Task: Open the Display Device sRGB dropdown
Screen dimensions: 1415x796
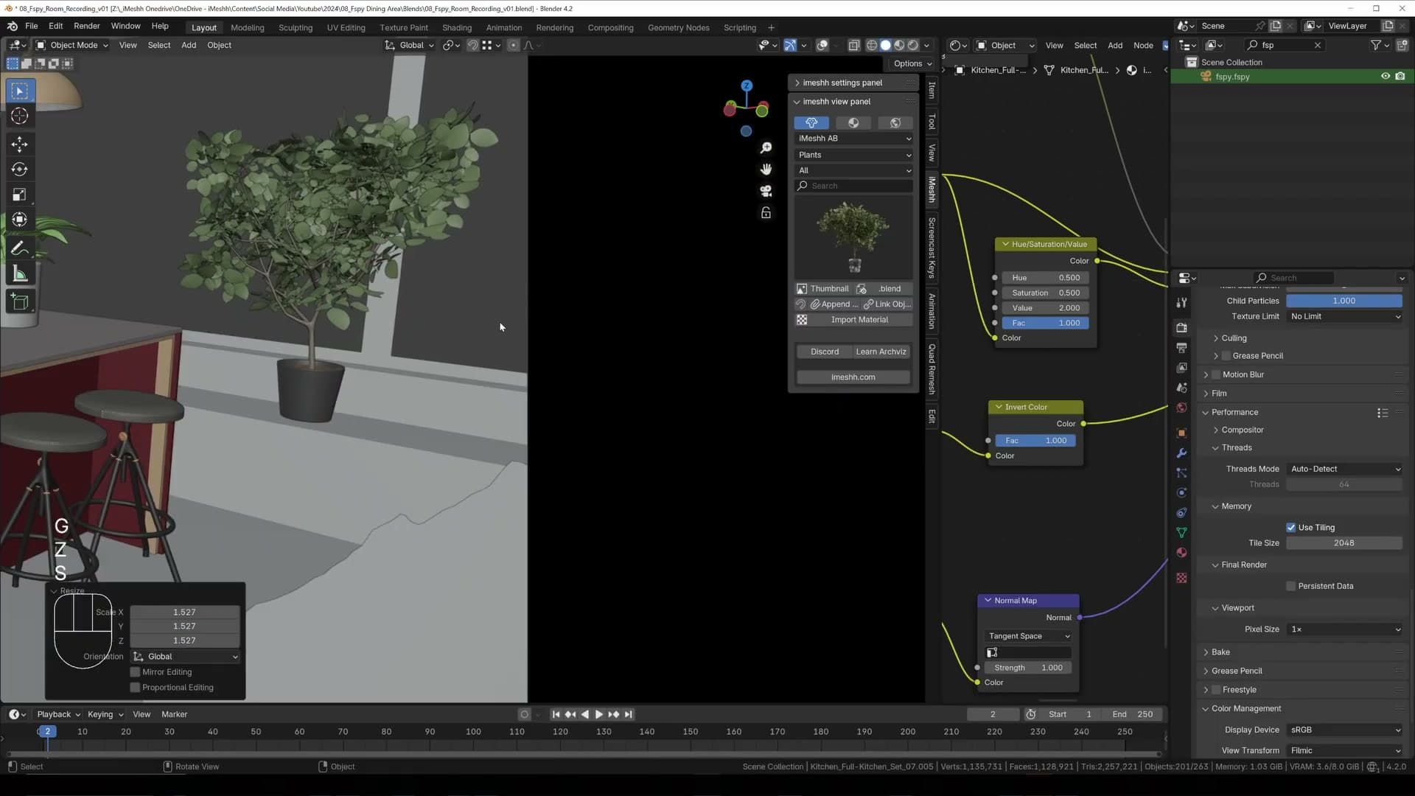Action: (x=1344, y=730)
